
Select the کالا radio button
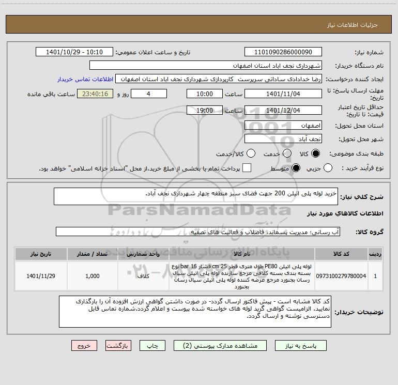315,153
